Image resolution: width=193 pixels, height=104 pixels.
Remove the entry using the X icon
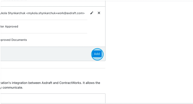[99, 13]
